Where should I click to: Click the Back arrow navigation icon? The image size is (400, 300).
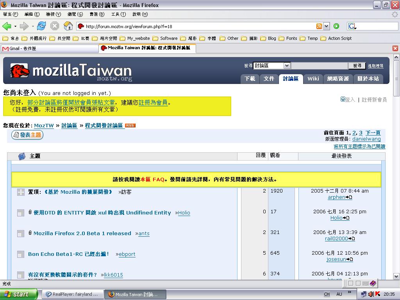[x=7, y=26]
